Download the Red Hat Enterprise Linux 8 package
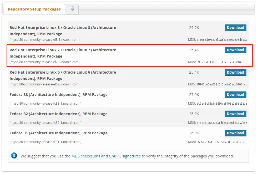 tap(235, 28)
